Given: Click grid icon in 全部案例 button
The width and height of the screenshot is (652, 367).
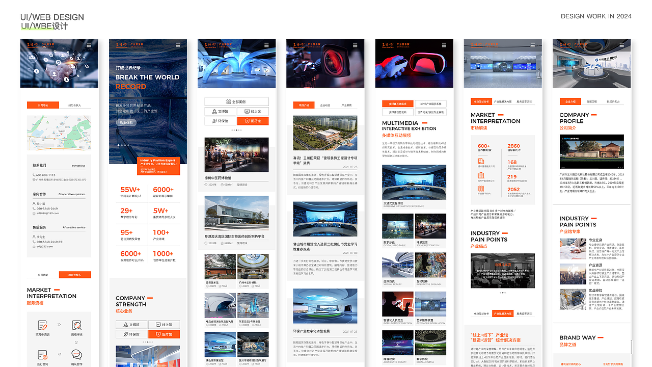Looking at the screenshot, I should 228,102.
